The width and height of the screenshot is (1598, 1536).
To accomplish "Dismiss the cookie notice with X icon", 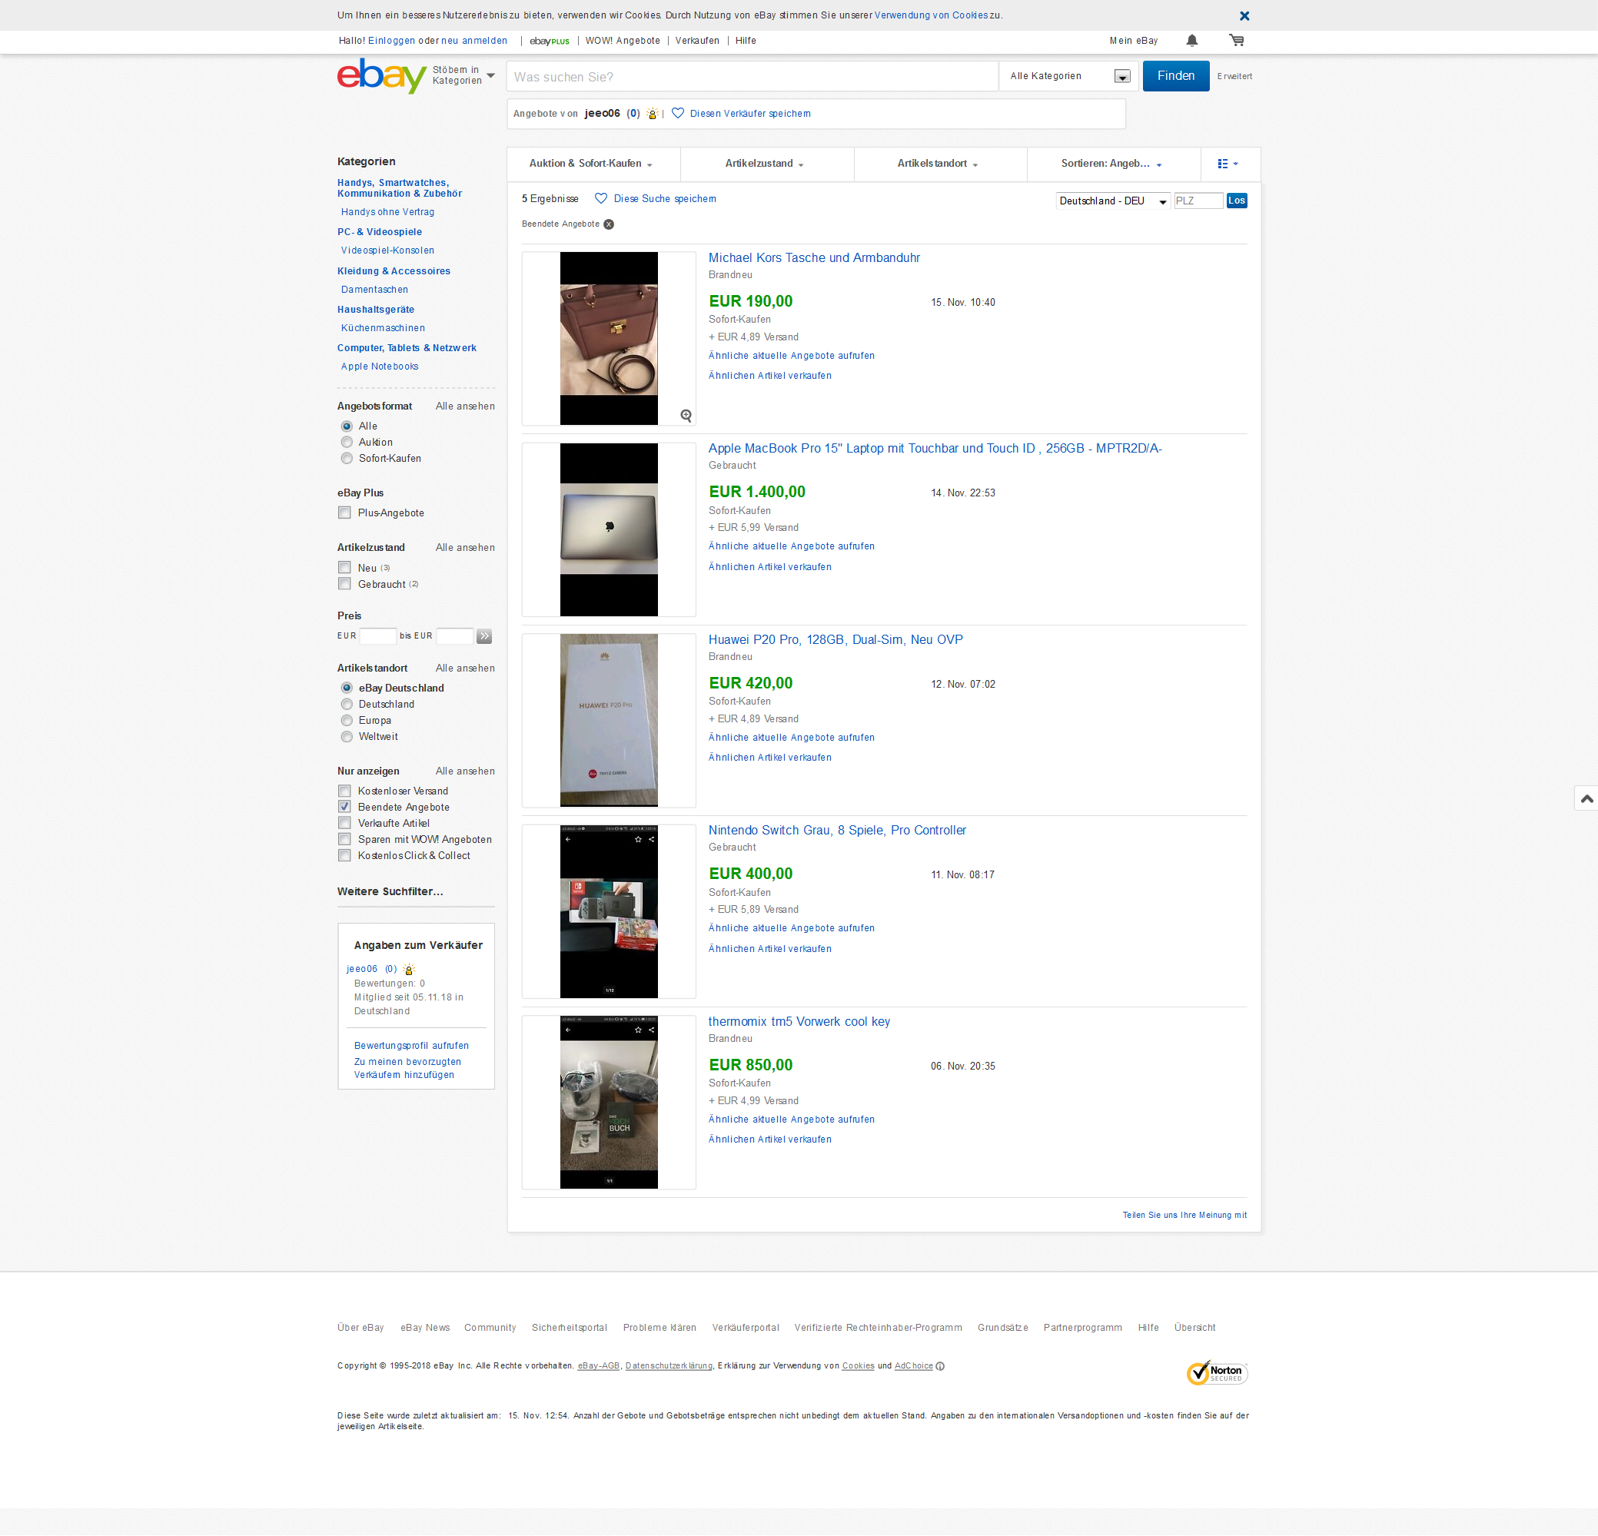I will [1244, 15].
